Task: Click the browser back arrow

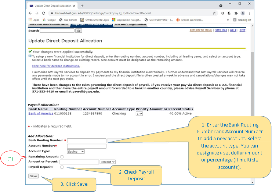Action: pyautogui.click(x=30, y=13)
